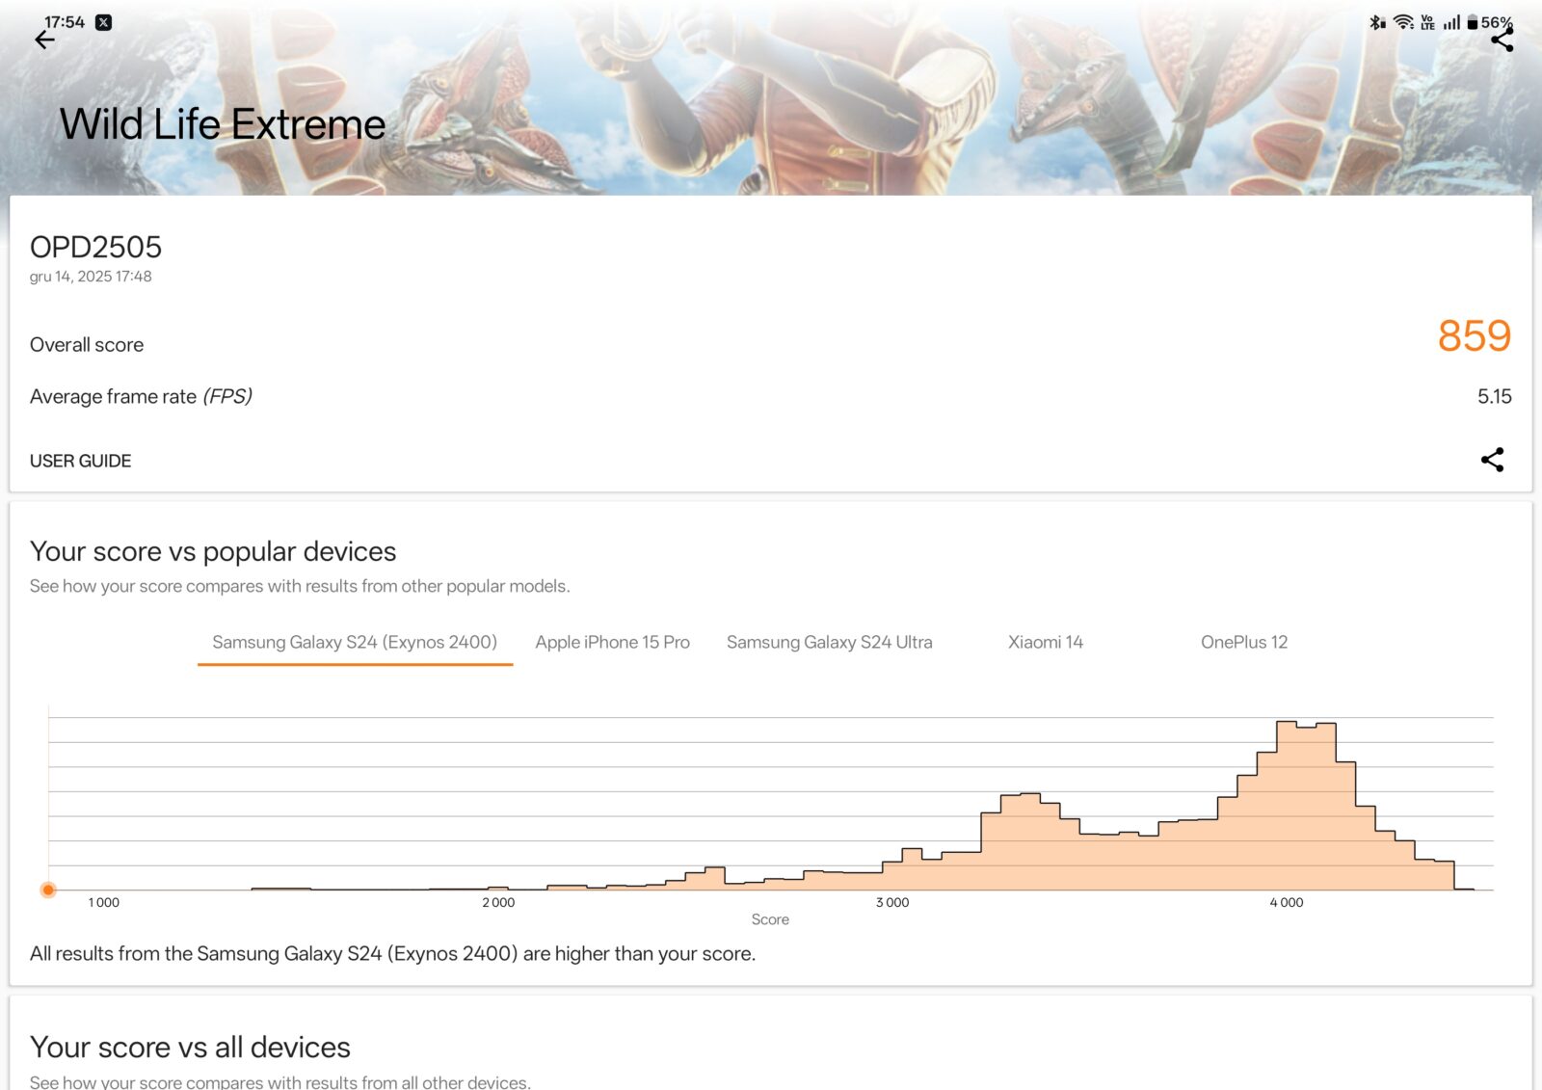Image resolution: width=1542 pixels, height=1090 pixels.
Task: Tap the cellular signal strength icon
Action: (1451, 22)
